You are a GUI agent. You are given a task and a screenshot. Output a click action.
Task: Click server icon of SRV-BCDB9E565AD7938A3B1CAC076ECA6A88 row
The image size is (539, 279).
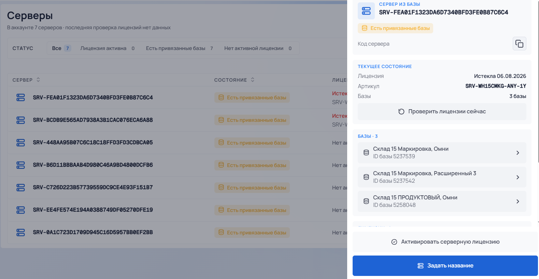pyautogui.click(x=20, y=120)
